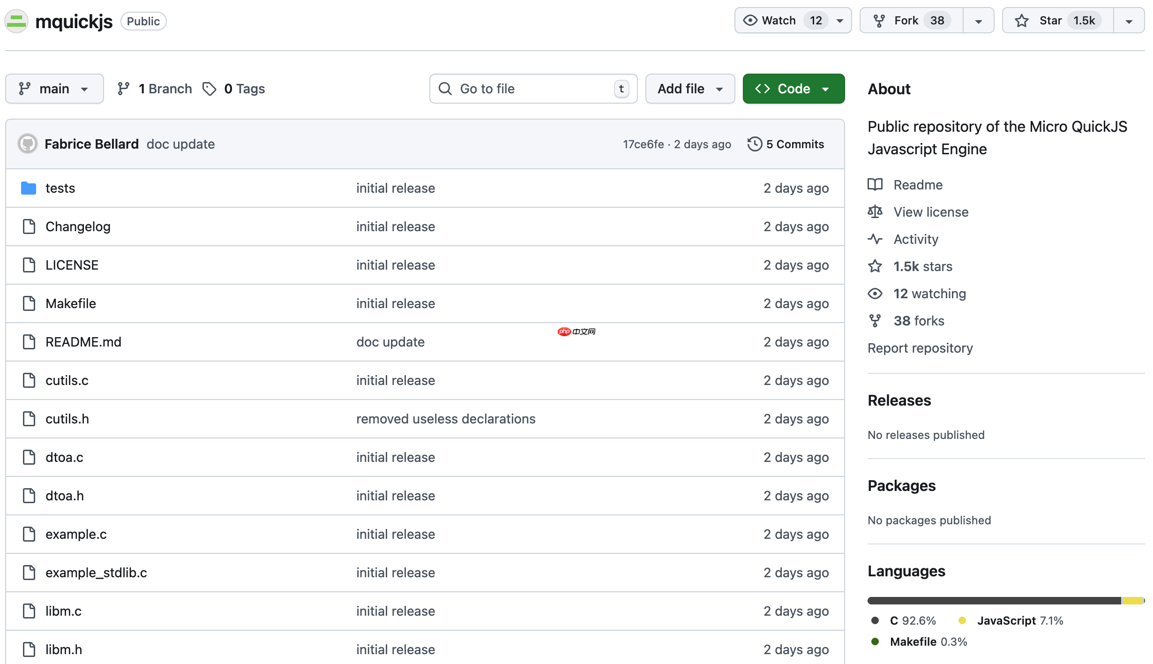Open Fabrice Bellard's profile

pos(91,144)
